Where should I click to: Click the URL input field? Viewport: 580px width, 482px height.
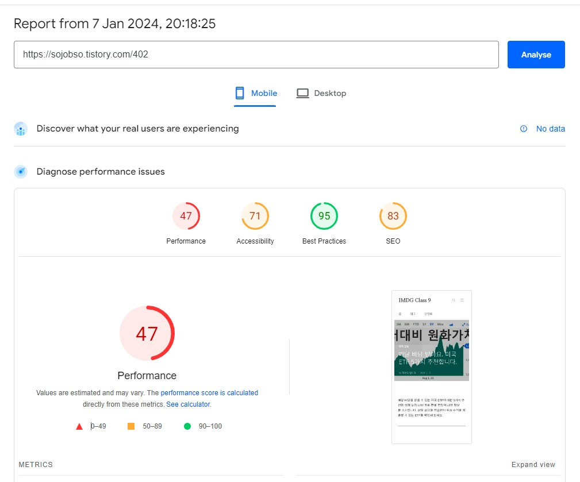[256, 55]
